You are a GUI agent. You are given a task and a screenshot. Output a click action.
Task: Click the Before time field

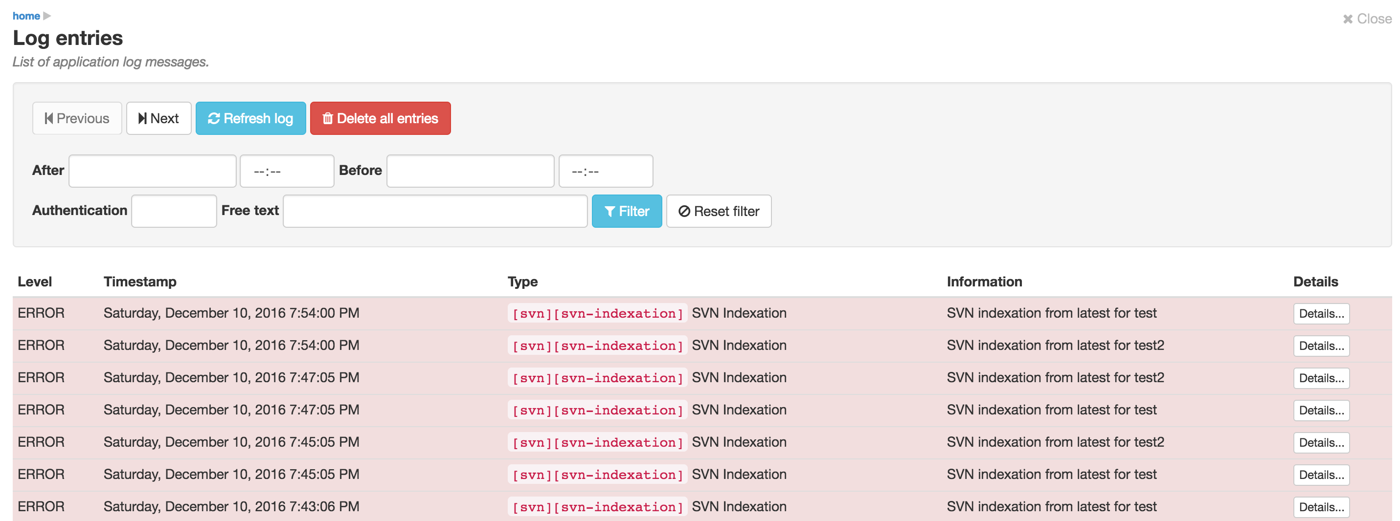click(x=606, y=171)
